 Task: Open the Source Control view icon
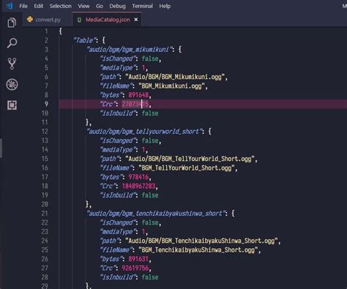(x=12, y=64)
